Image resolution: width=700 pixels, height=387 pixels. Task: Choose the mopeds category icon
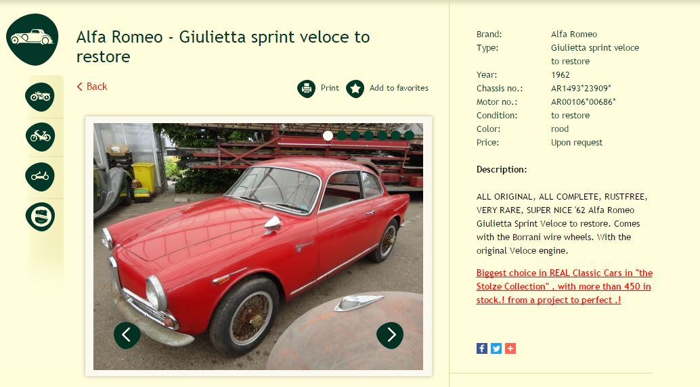pos(40,137)
